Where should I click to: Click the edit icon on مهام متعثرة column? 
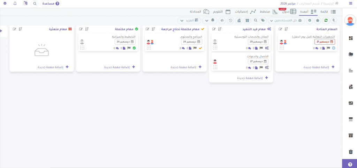[x=15, y=29]
